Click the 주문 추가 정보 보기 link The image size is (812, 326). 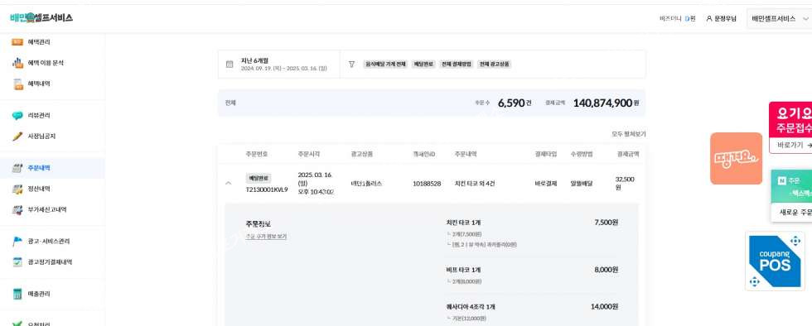point(266,237)
